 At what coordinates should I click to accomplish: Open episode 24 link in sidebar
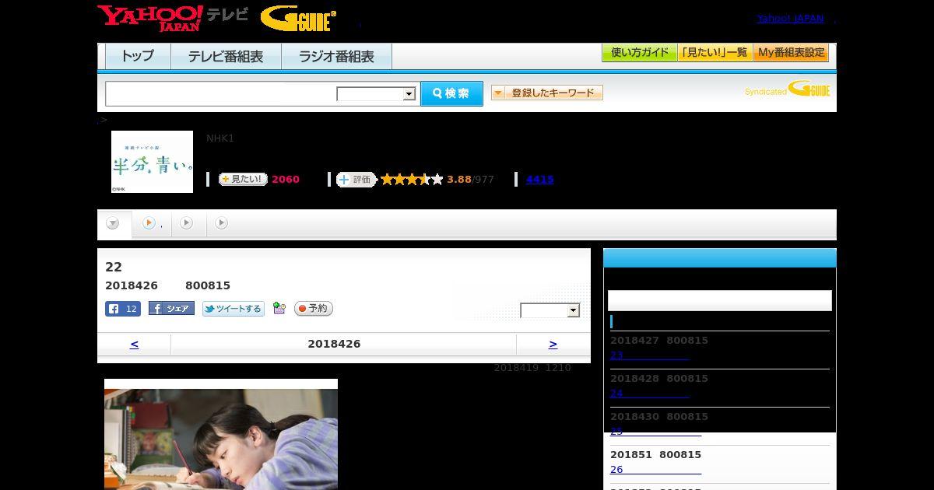click(649, 394)
